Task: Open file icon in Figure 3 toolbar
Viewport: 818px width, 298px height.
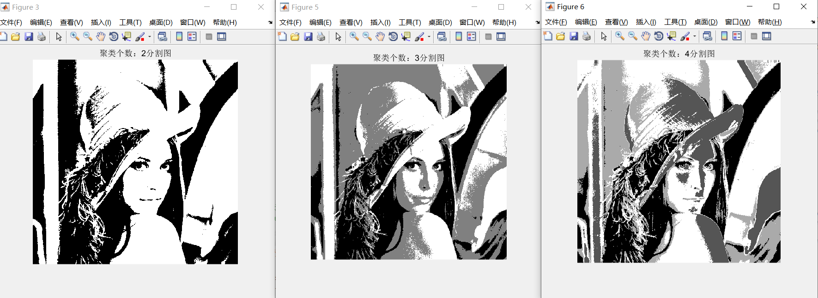Action: click(x=16, y=36)
